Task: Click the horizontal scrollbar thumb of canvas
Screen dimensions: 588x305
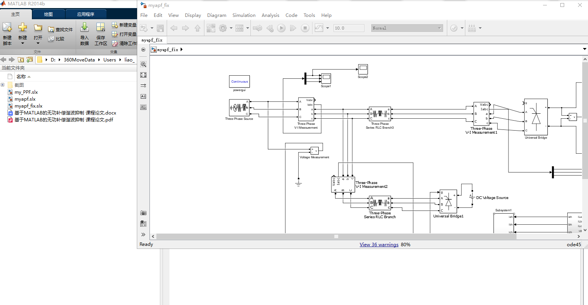Action: click(336, 236)
